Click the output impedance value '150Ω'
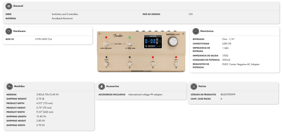 tap(225, 56)
